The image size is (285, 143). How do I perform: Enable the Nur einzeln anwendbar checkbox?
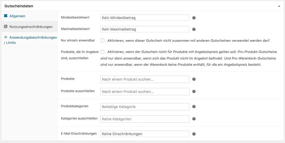tap(102, 40)
